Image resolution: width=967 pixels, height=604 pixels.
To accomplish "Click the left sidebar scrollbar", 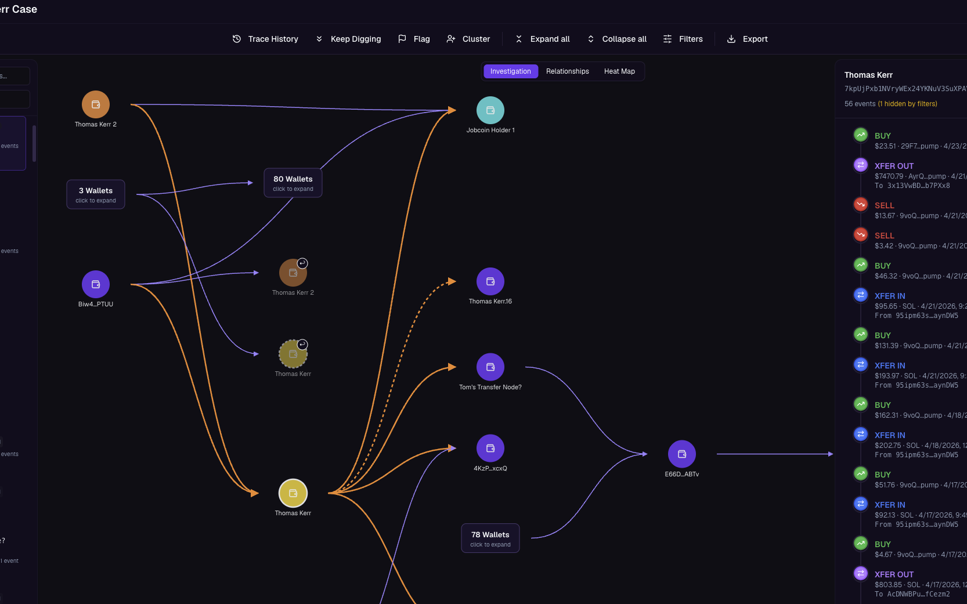I will click(x=34, y=143).
